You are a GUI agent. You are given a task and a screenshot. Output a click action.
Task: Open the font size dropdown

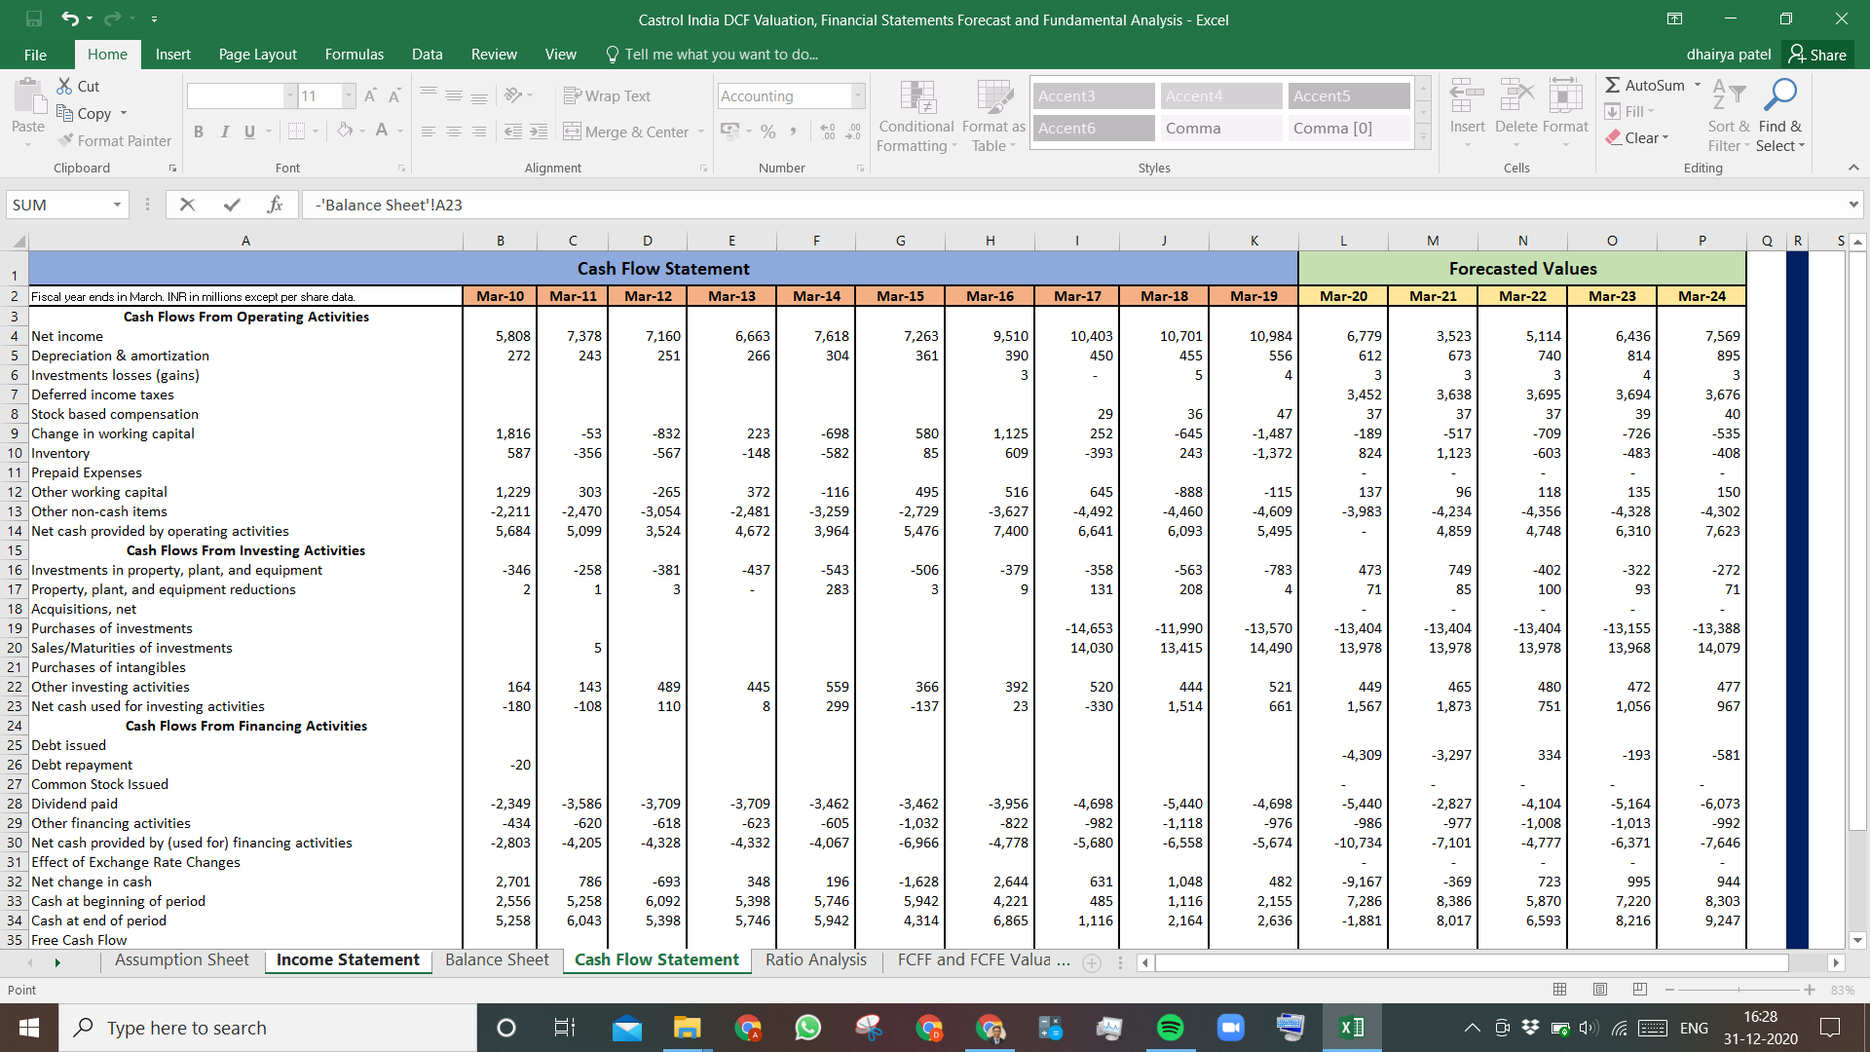[349, 95]
